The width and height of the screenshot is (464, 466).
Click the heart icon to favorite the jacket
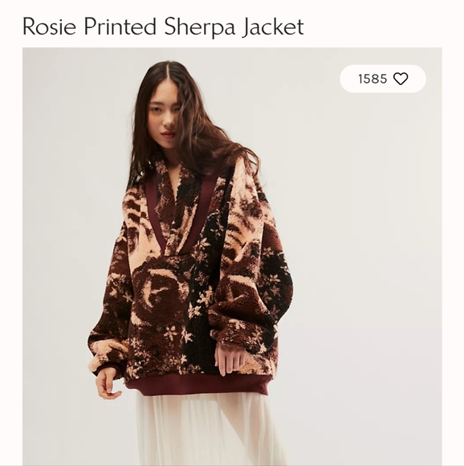point(401,79)
